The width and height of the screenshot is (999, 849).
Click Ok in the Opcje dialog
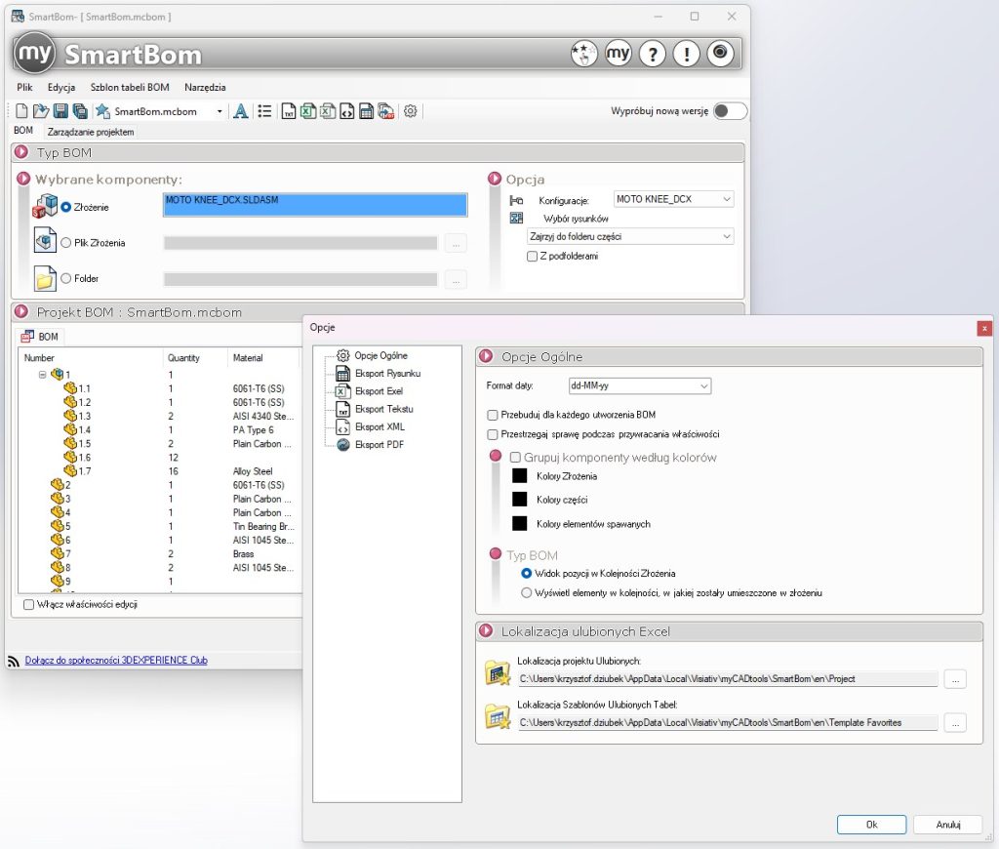coord(871,825)
